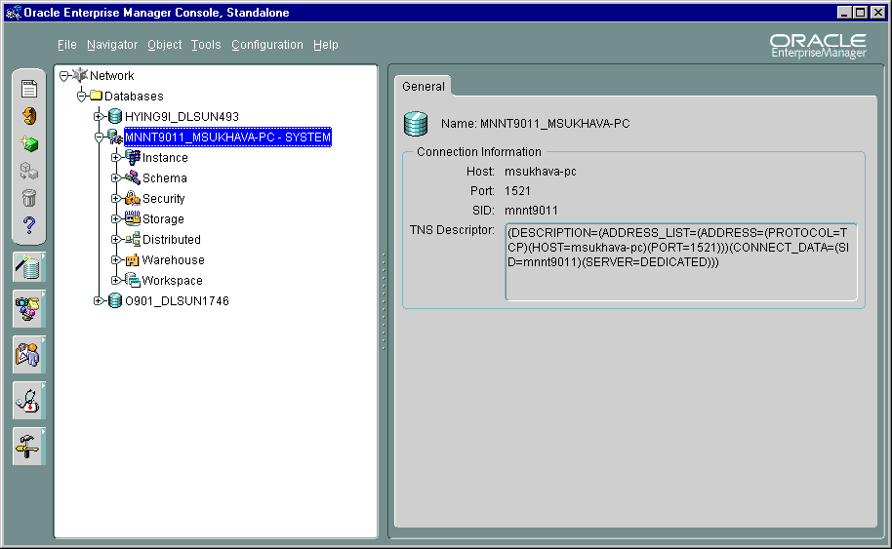This screenshot has width=892, height=549.
Task: Click the grayed Create Like cubes icon
Action: [29, 171]
